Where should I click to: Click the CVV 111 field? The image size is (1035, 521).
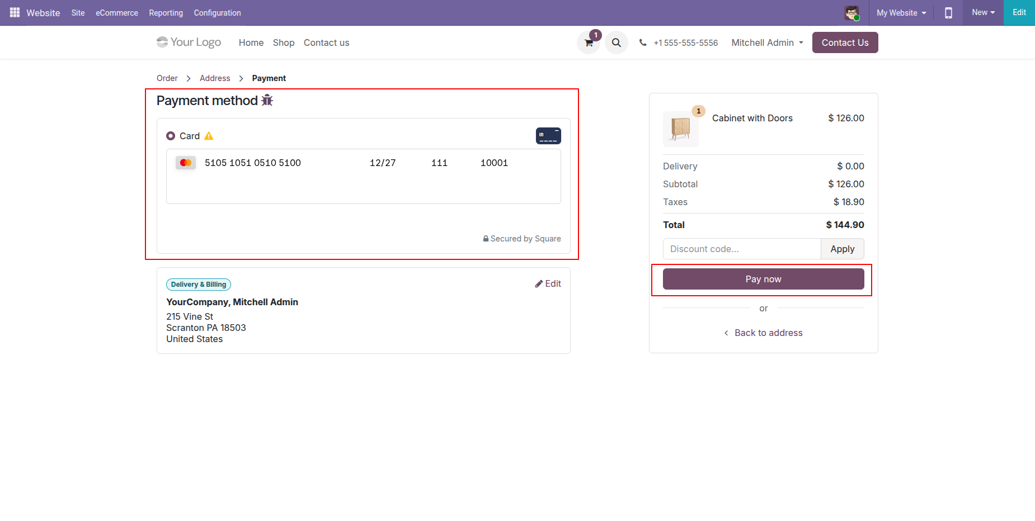coord(439,163)
